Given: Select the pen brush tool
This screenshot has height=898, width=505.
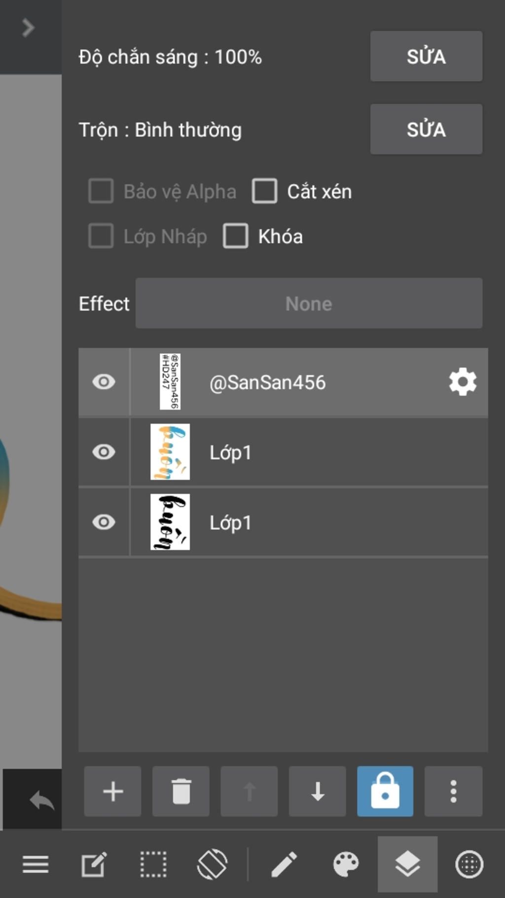Looking at the screenshot, I should 284,864.
